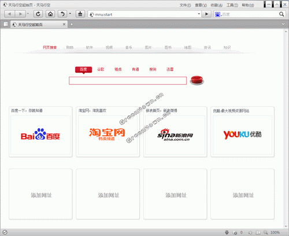This screenshot has width=289, height=236.
Task: Click the page scrollbar up arrow
Action: click(x=286, y=31)
